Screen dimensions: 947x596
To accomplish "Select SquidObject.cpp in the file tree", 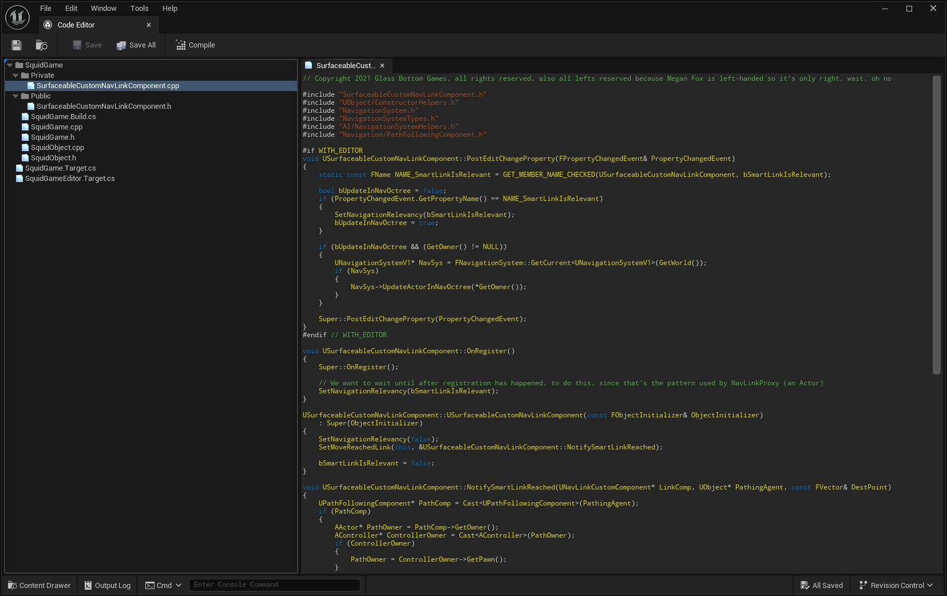I will coord(57,148).
